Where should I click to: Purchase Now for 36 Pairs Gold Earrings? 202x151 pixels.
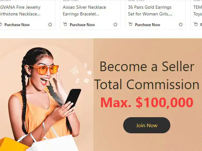pyautogui.click(x=147, y=25)
